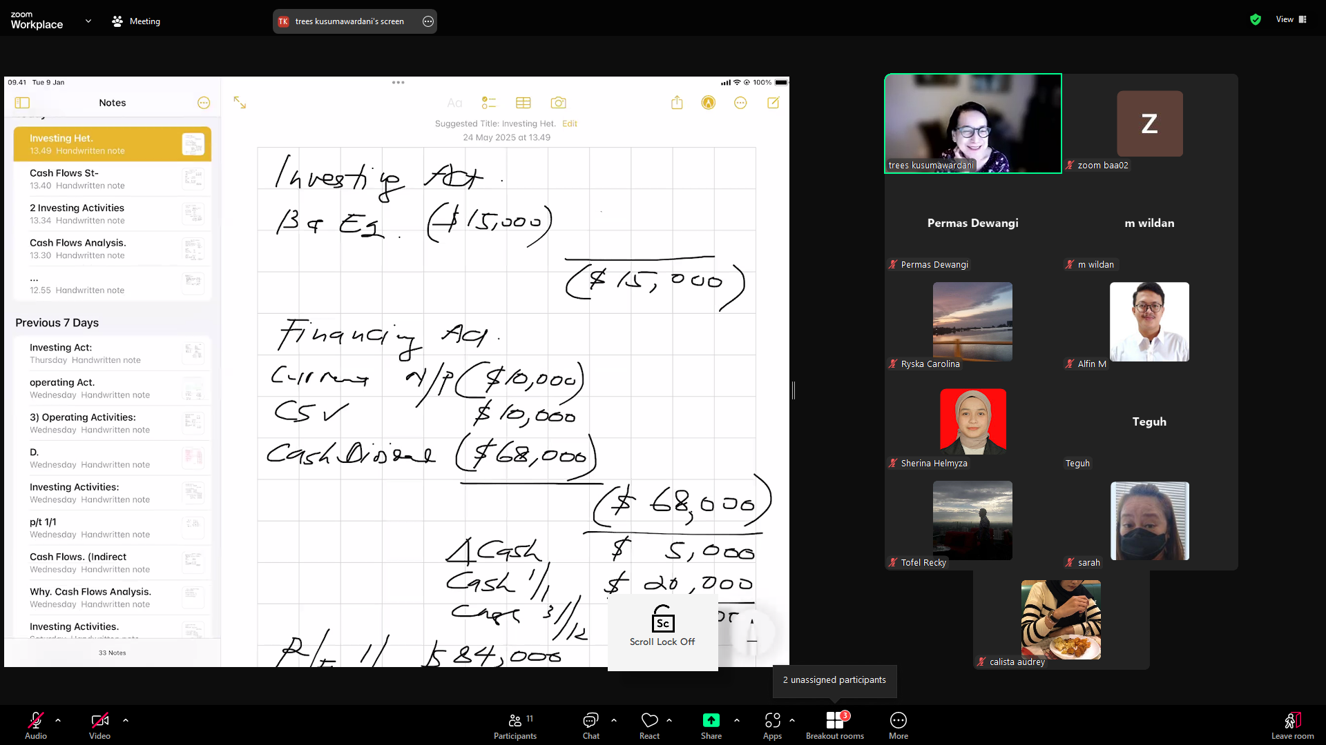The image size is (1326, 745).
Task: Expand apps options arrow
Action: 792,720
